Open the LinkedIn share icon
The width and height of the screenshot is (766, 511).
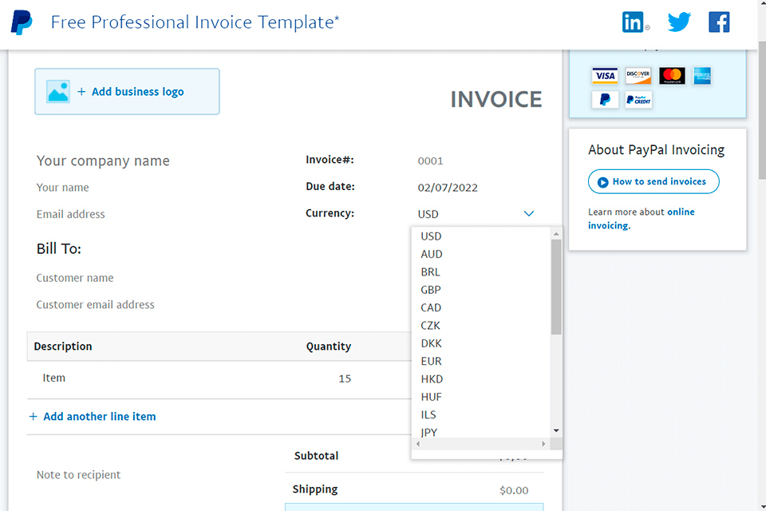634,22
